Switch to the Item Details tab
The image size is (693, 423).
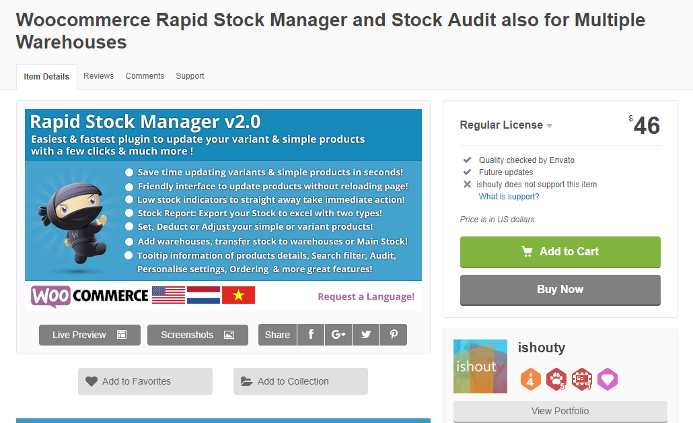point(46,77)
